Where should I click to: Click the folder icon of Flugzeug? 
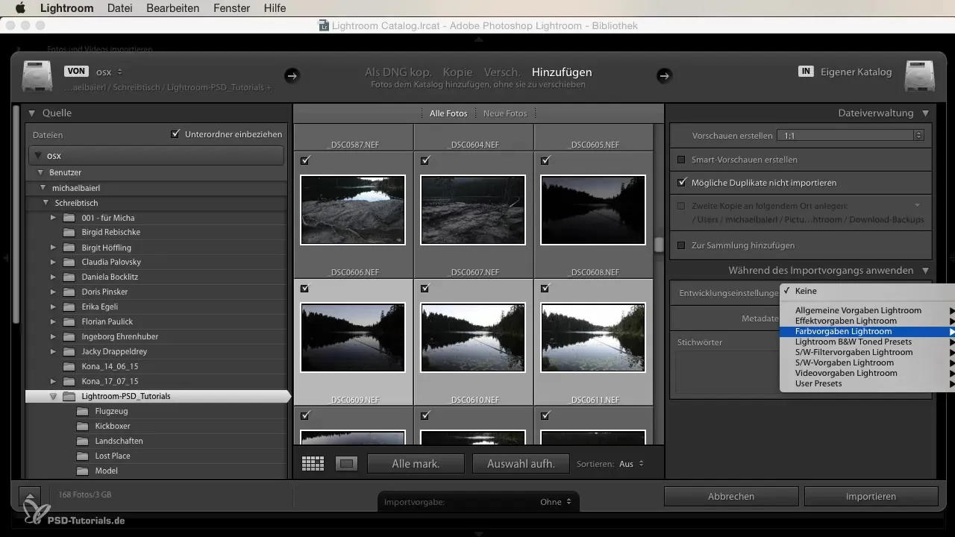pos(81,411)
